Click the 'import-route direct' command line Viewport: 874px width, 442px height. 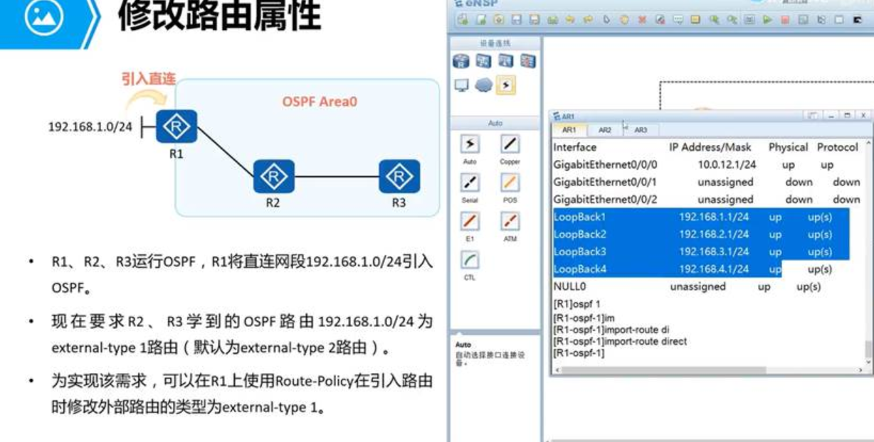tap(620, 341)
